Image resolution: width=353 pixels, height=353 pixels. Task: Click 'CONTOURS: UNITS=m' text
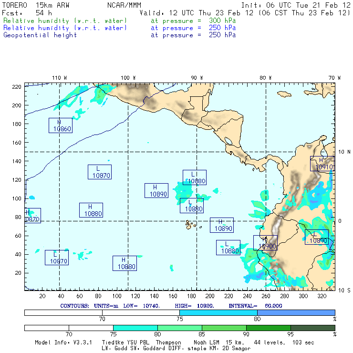click(89, 306)
